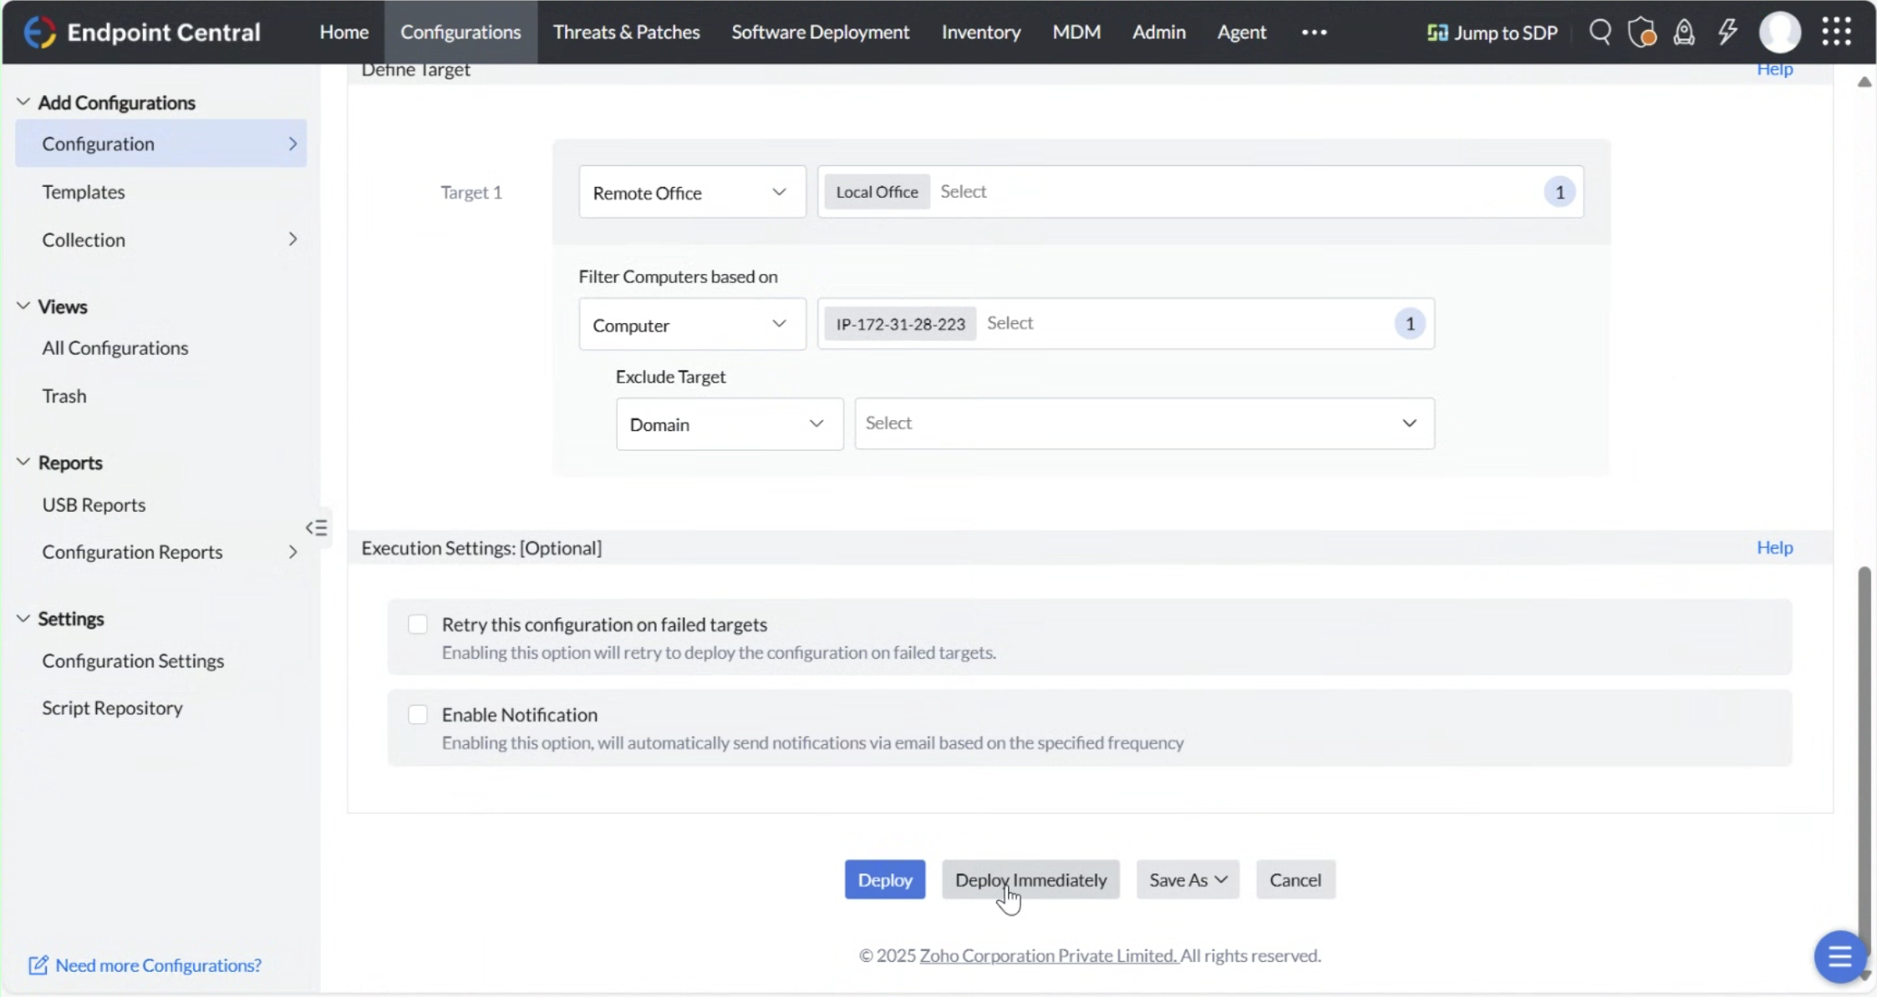Click the Endpoint Central logo
1877x997 pixels.
(38, 32)
